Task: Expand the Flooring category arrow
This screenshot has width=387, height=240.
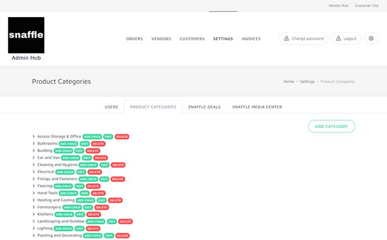Action: click(34, 186)
